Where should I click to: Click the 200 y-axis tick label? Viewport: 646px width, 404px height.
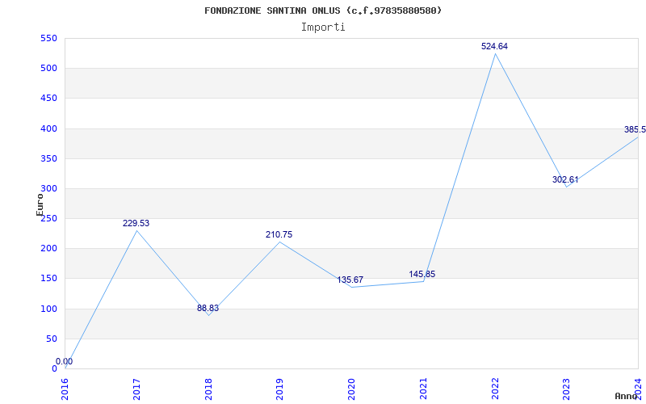(x=48, y=249)
